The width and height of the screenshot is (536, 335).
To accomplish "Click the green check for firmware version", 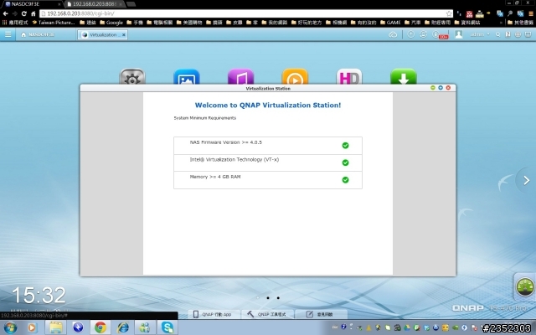I will 345,146.
